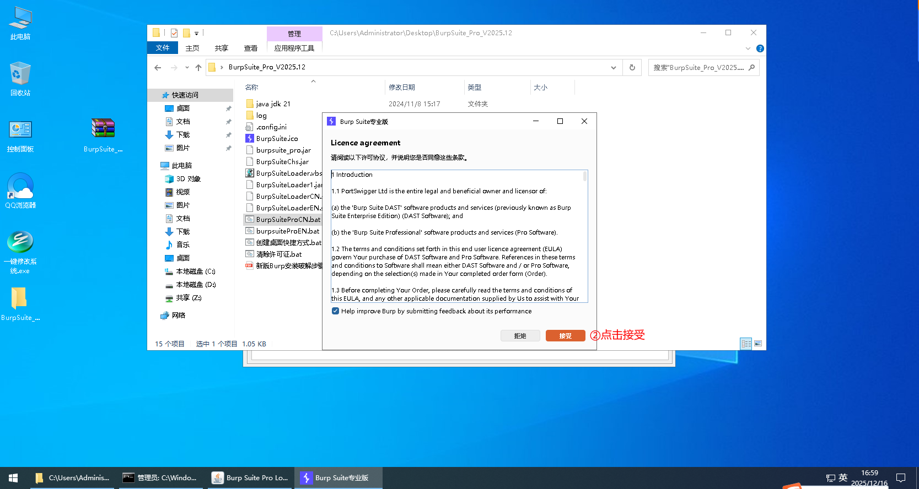Open the recent locations dropdown arrow
The height and width of the screenshot is (489, 919).
tap(187, 68)
